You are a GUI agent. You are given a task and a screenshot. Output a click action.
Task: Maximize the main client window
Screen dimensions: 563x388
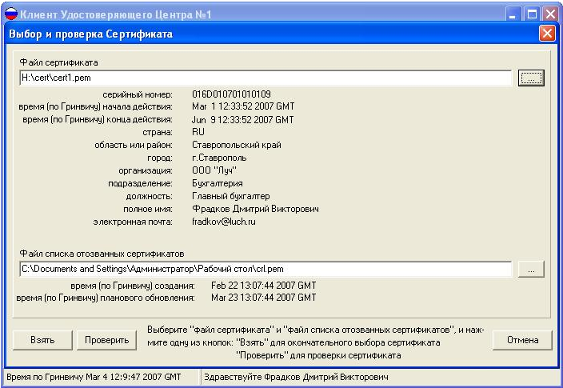(532, 14)
